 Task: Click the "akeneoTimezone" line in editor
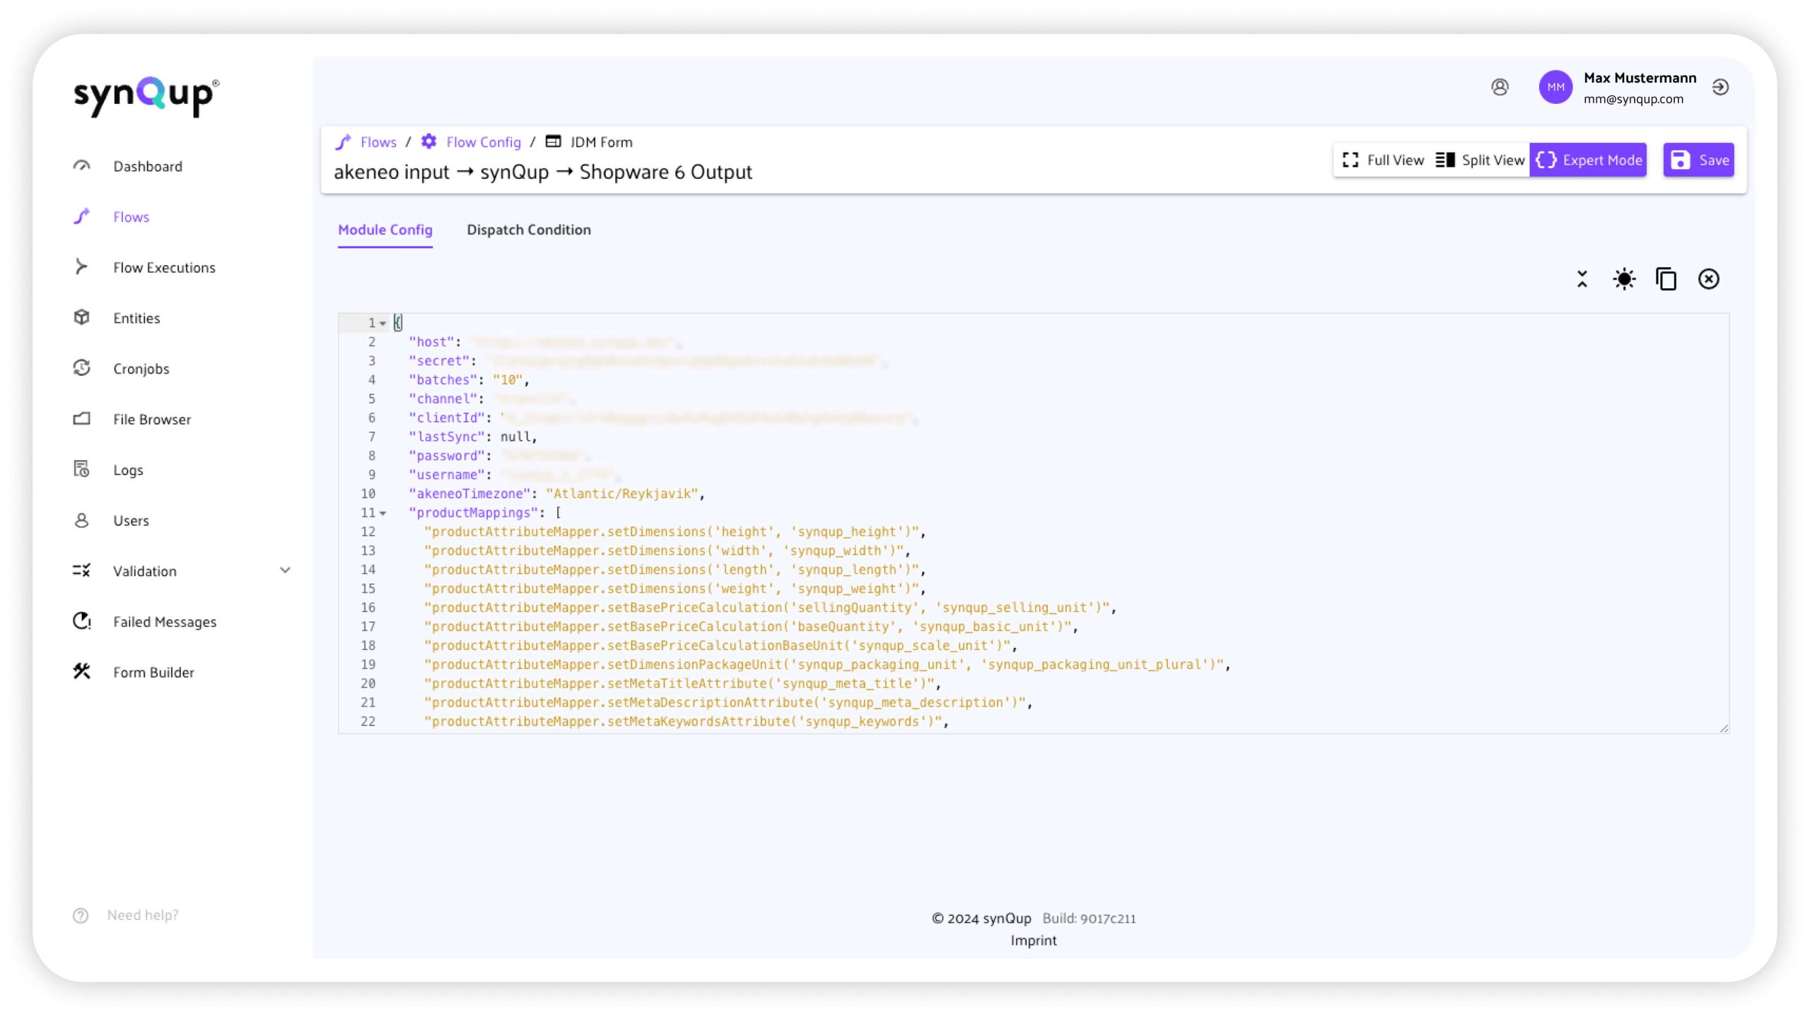click(x=556, y=493)
